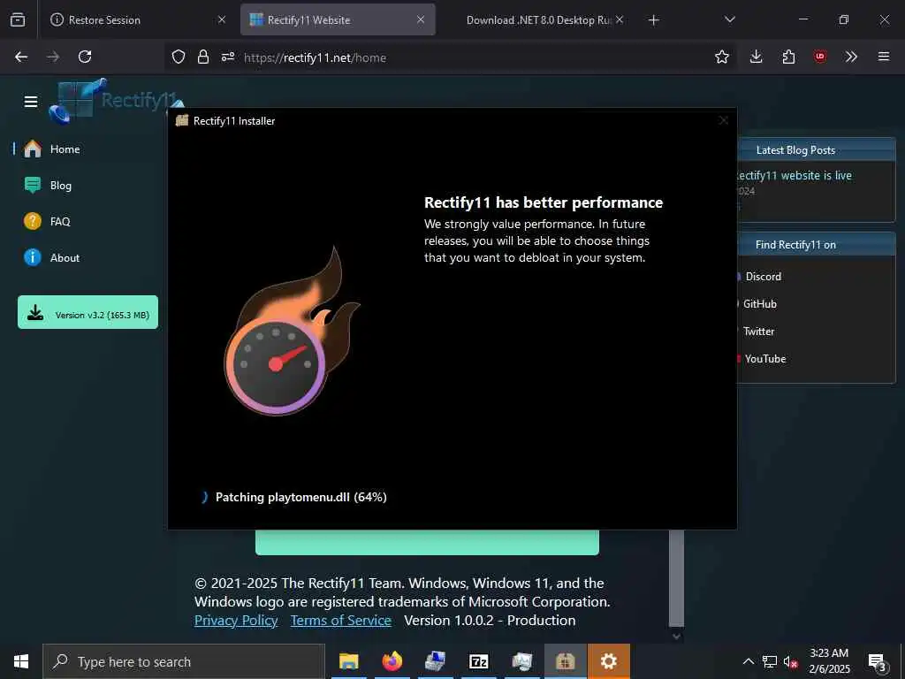Bookmark this page with the star

click(x=721, y=57)
